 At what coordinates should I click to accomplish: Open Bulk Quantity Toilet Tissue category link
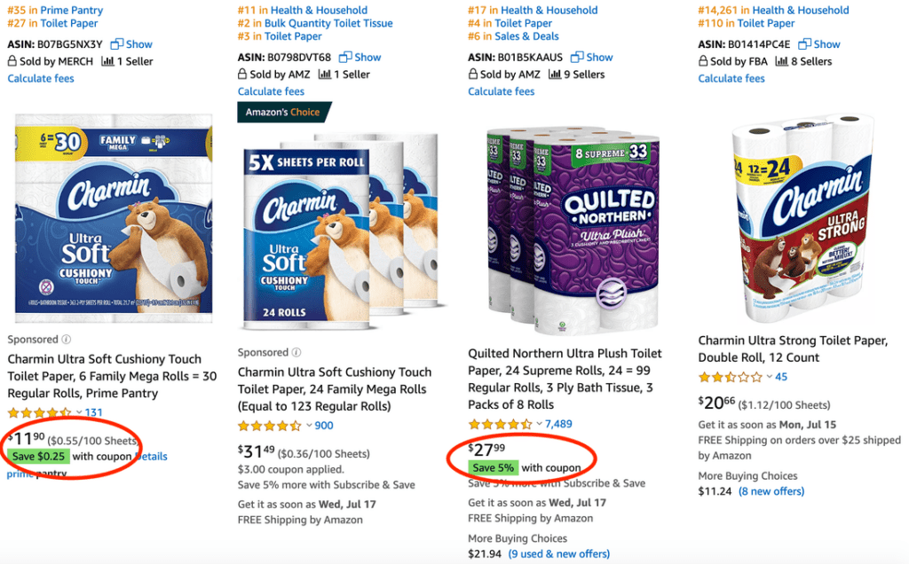point(328,24)
